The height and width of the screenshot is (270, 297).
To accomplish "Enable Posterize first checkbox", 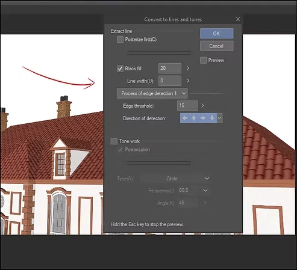I will pyautogui.click(x=120, y=40).
